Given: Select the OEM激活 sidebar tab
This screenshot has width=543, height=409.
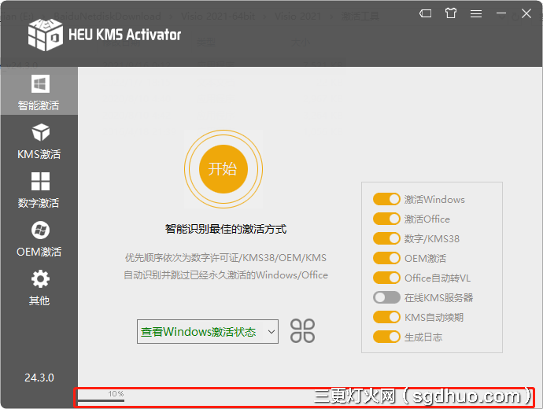Looking at the screenshot, I should coord(39,239).
